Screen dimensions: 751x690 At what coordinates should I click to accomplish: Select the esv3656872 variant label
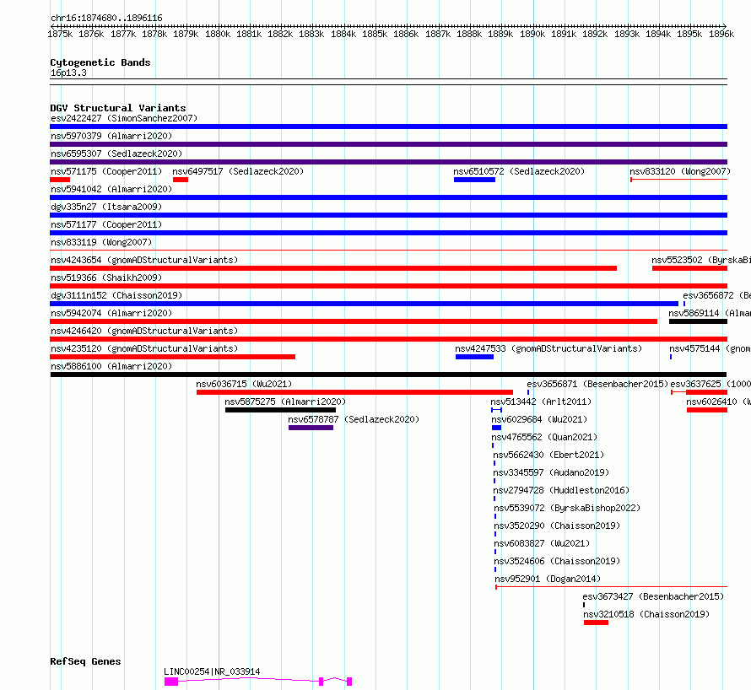[717, 295]
